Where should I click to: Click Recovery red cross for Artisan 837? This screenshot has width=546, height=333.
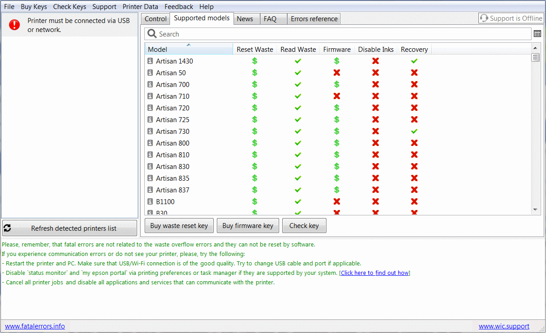(x=414, y=190)
